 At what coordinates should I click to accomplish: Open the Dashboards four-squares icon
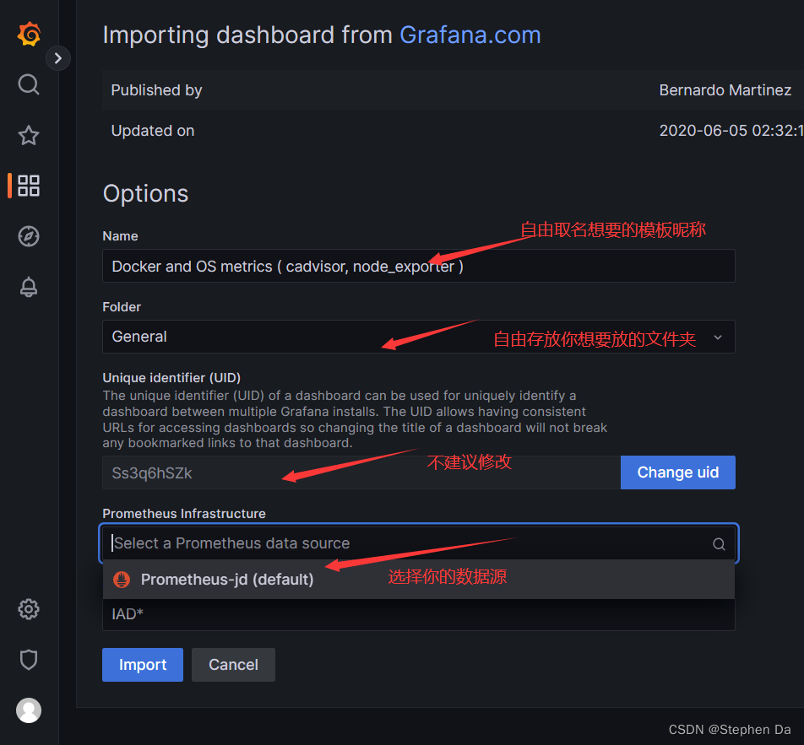[29, 186]
